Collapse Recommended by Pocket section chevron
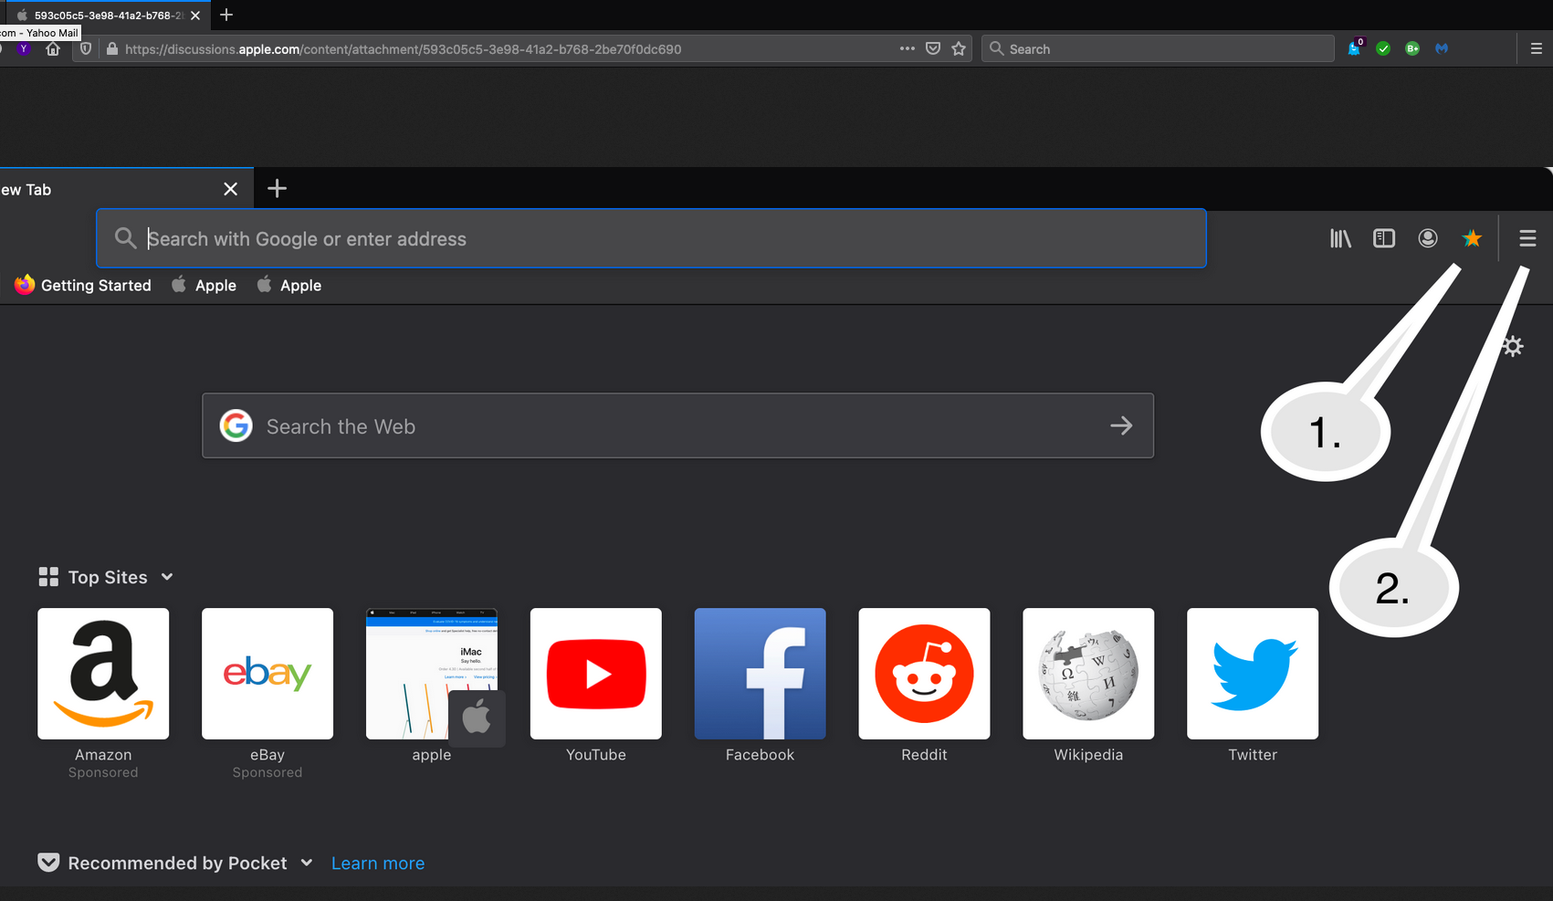The image size is (1553, 901). click(307, 863)
